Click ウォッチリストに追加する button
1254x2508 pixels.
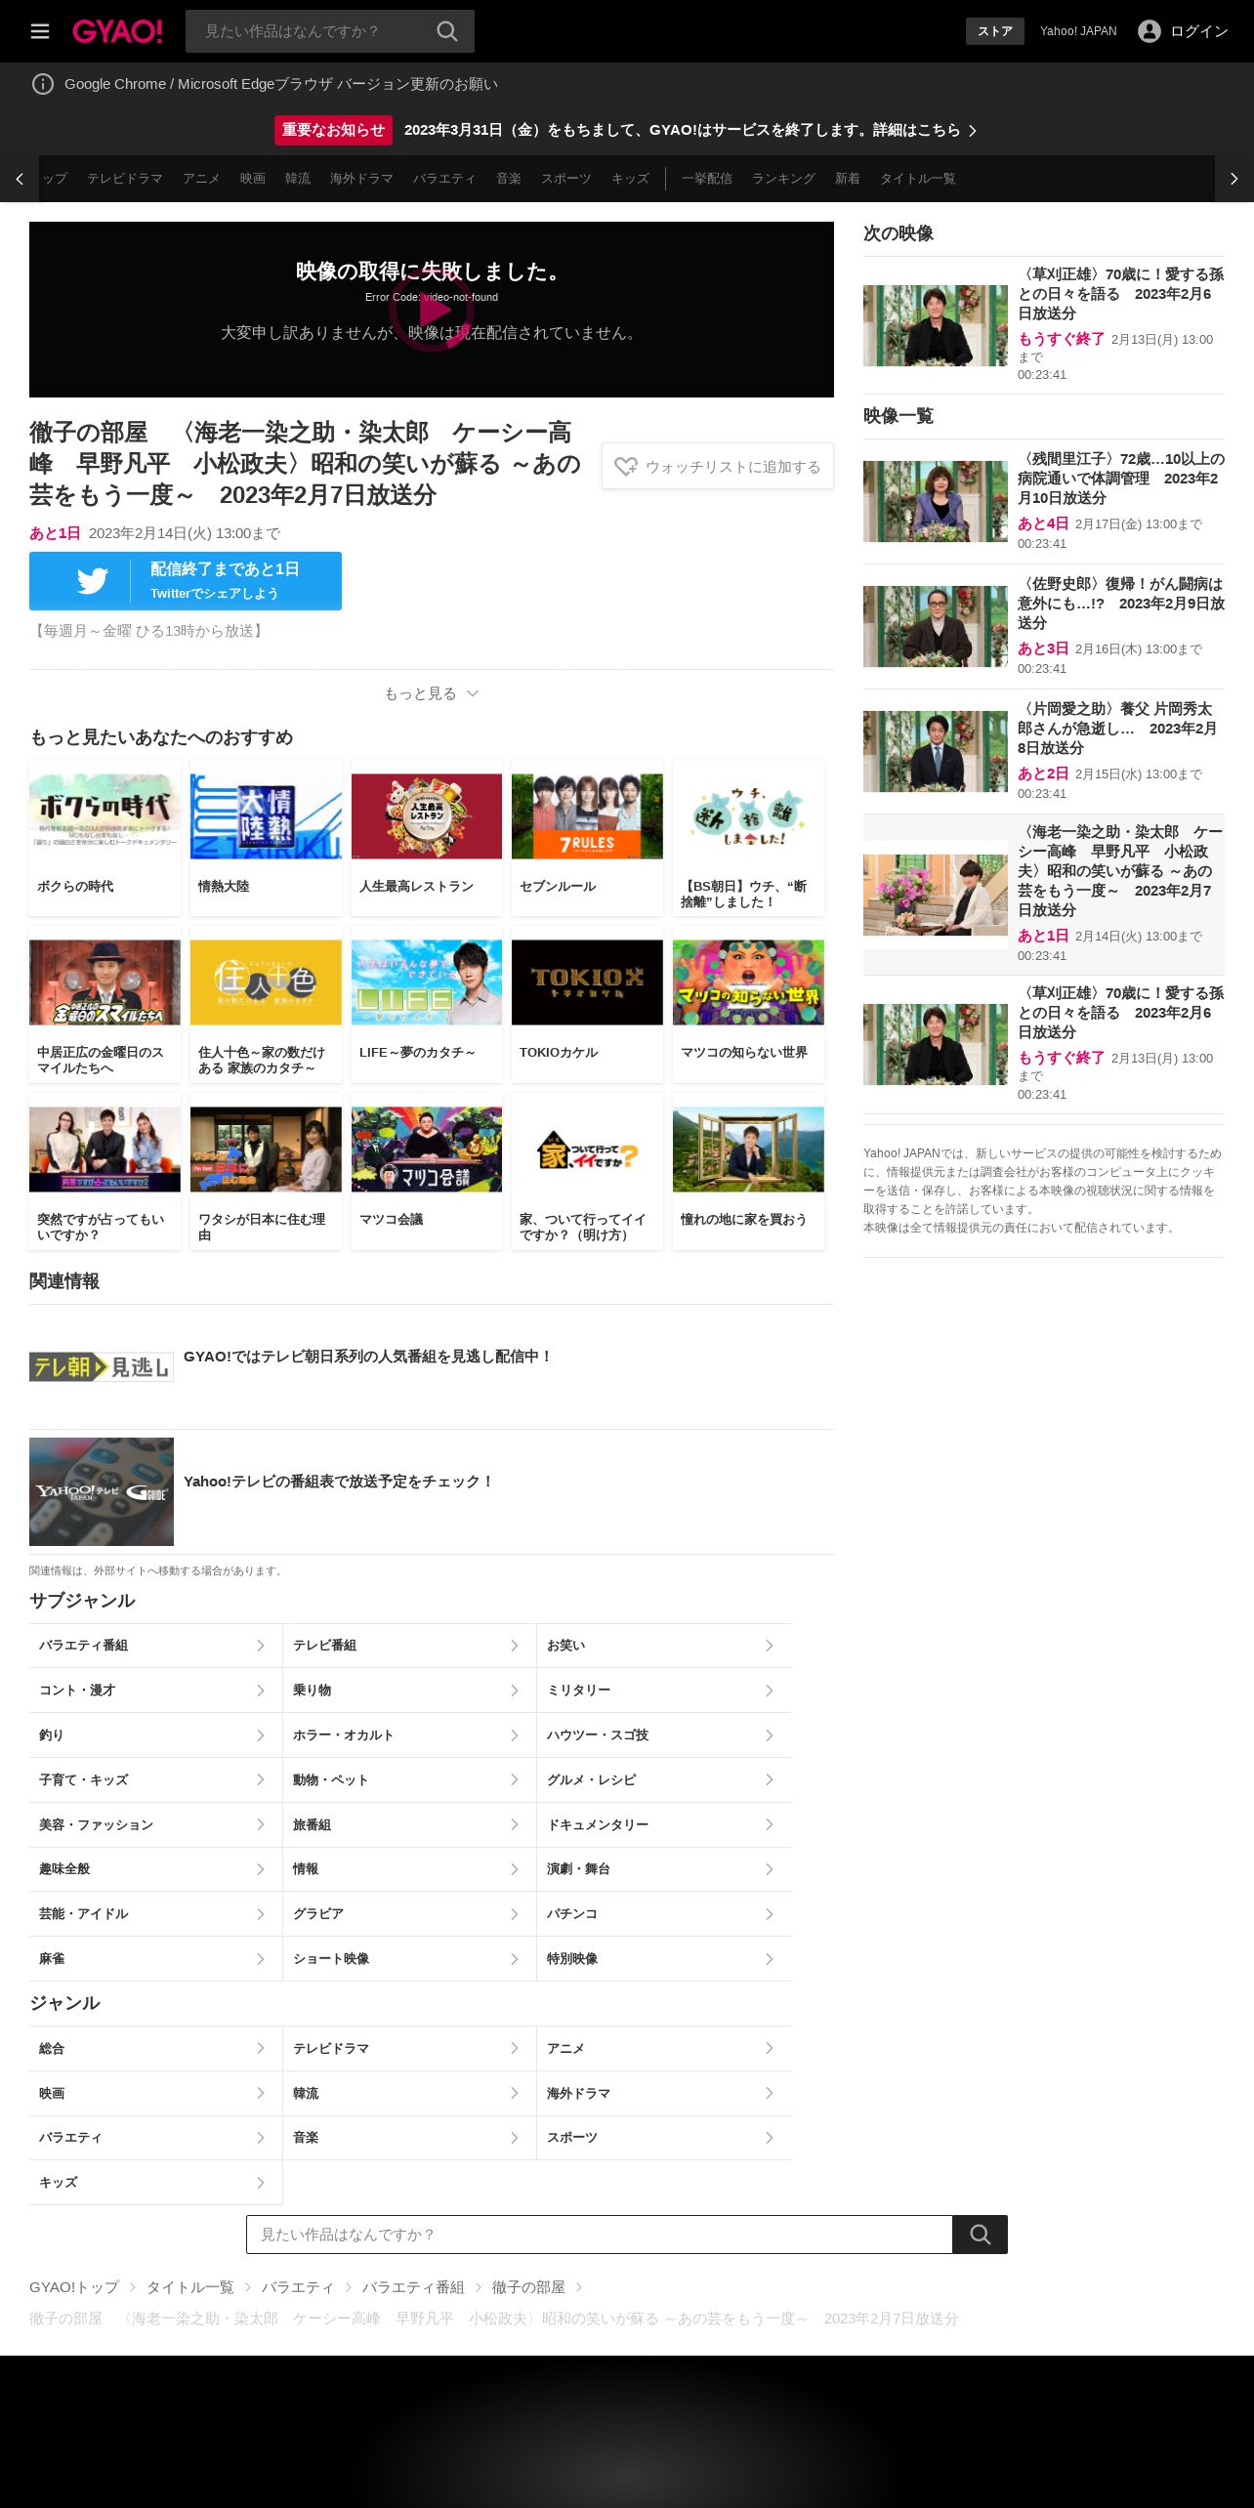718,467
